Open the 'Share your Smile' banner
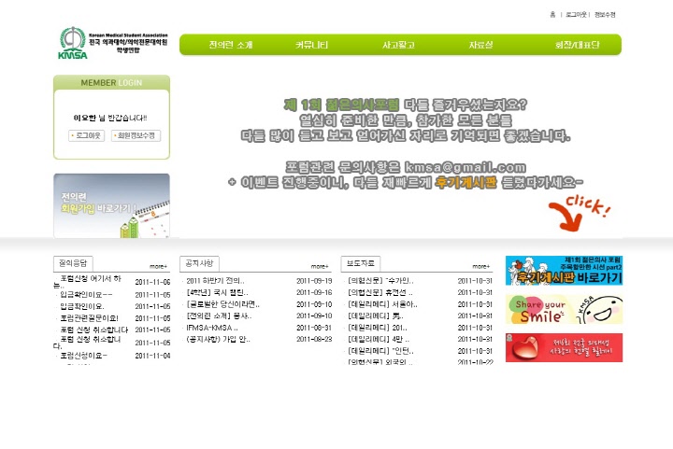The height and width of the screenshot is (449, 673). pyautogui.click(x=564, y=309)
